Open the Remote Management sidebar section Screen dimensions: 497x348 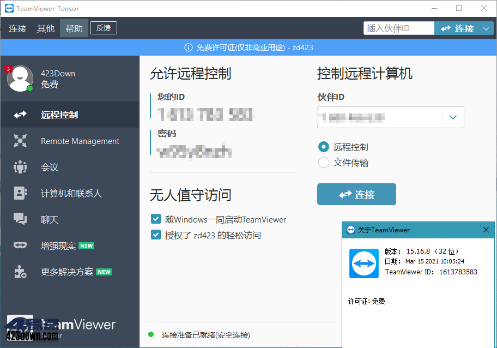point(80,141)
